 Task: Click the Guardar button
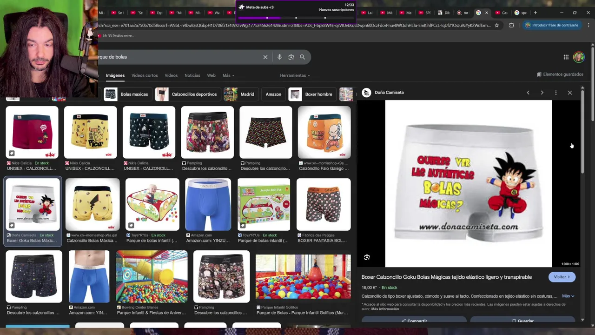click(x=523, y=320)
